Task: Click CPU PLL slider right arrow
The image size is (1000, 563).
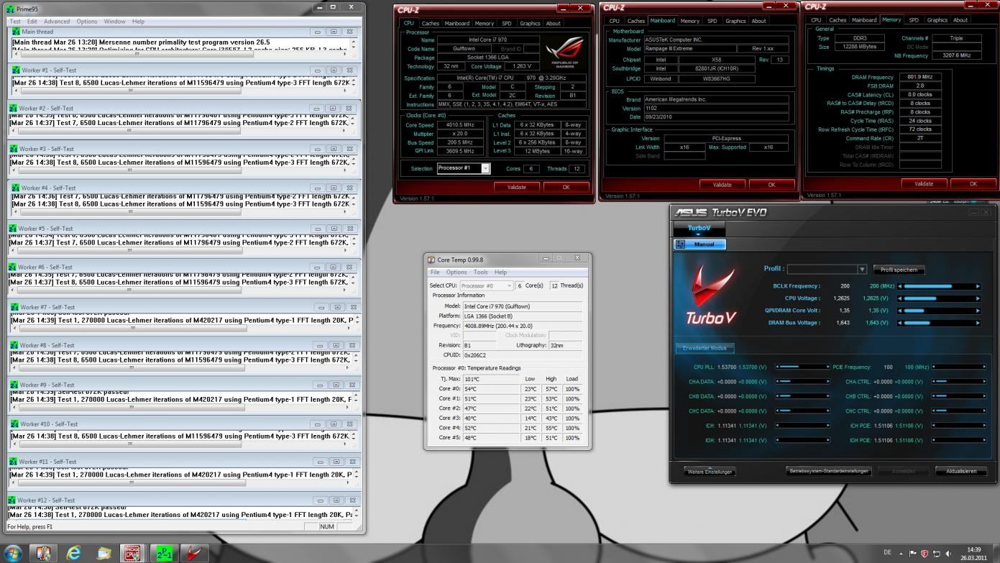Action: [x=827, y=367]
